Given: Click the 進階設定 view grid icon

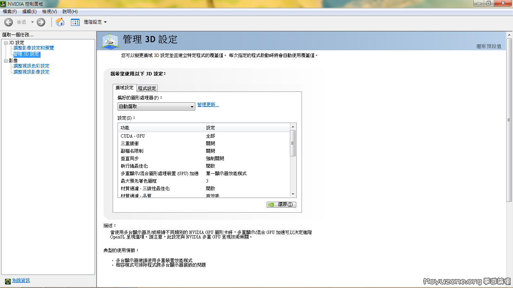Looking at the screenshot, I should coord(75,22).
